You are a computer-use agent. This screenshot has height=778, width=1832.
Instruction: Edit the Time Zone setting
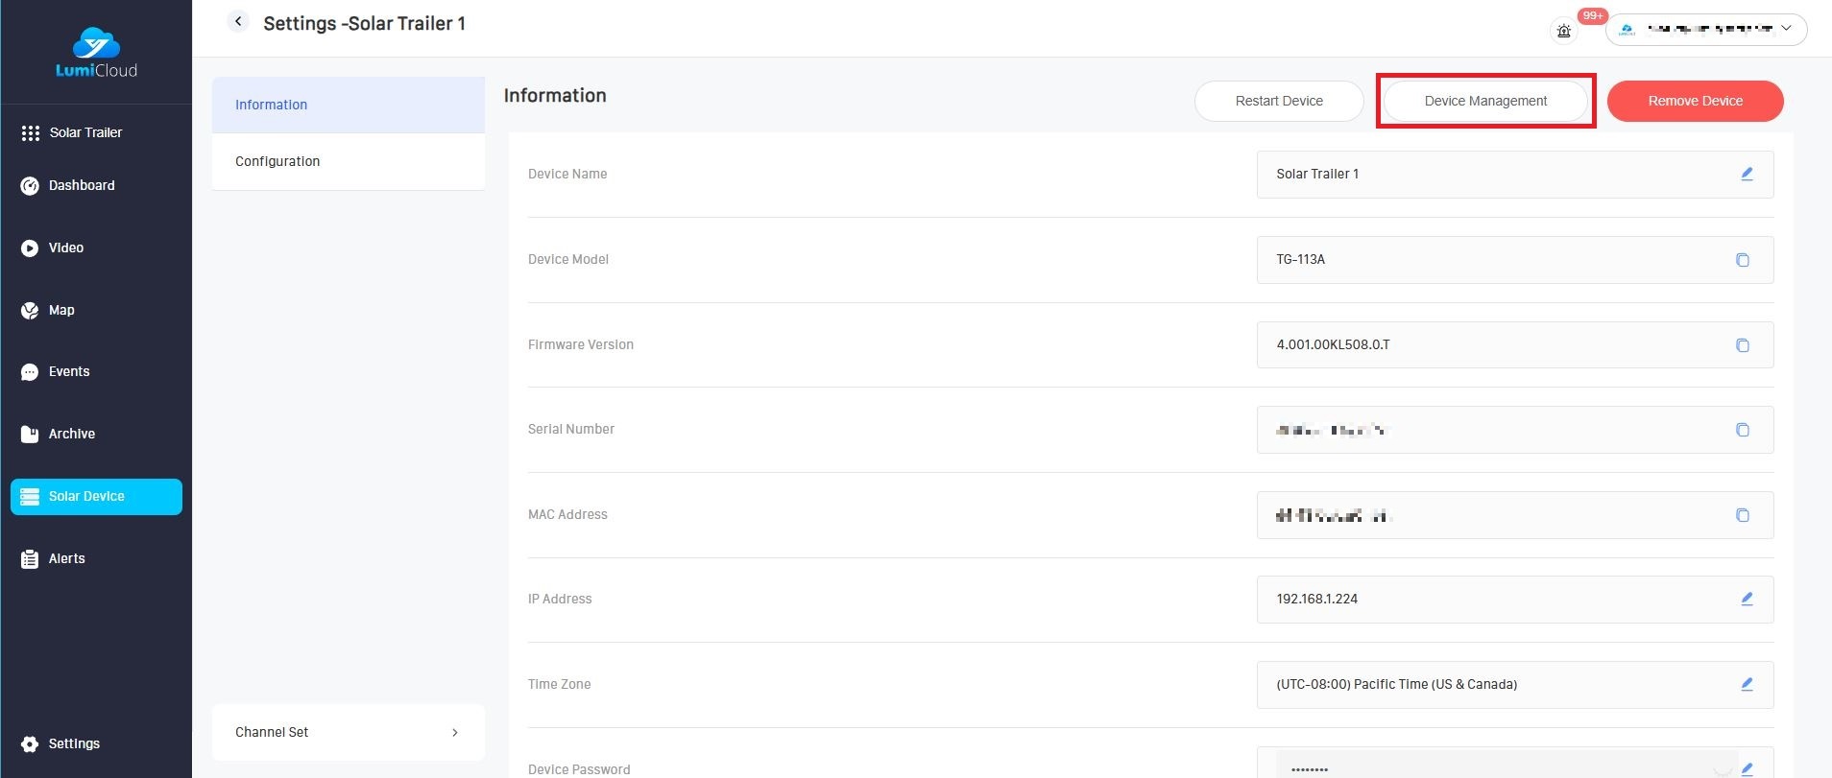coord(1747,685)
